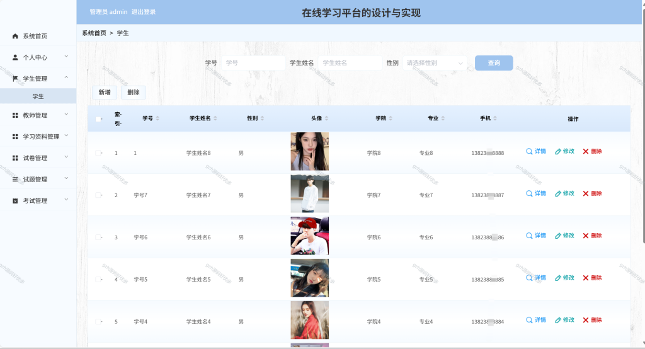Sort table by 学生姓名 column arrows
Viewport: 645px width, 349px height.
(x=215, y=118)
